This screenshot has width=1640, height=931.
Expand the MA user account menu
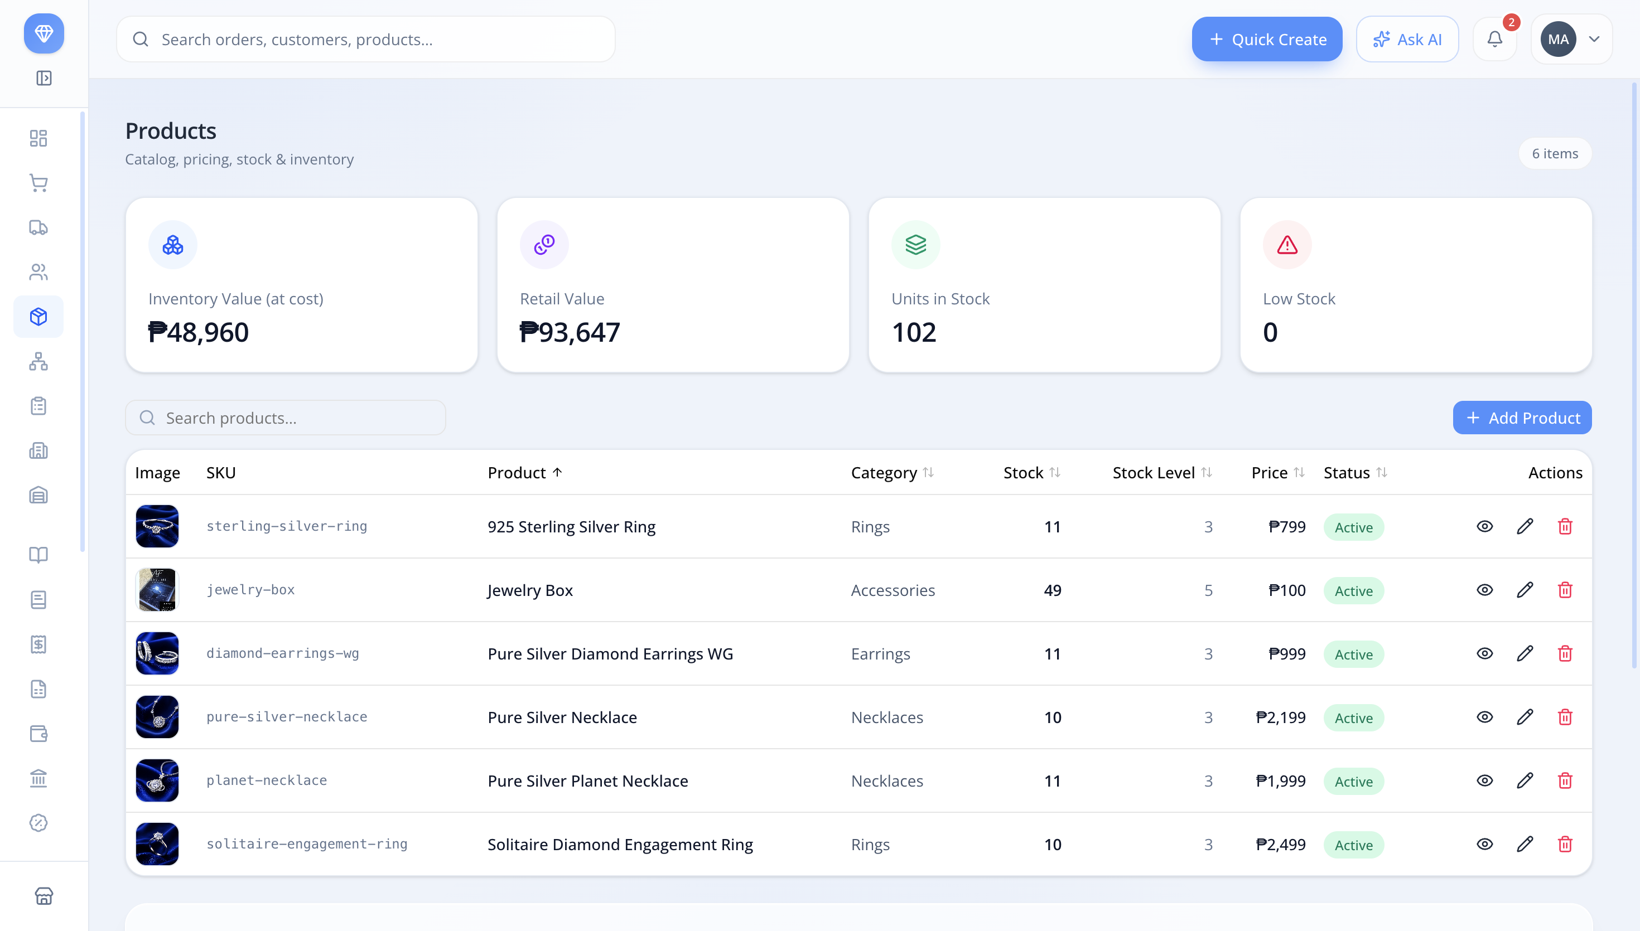coord(1571,39)
